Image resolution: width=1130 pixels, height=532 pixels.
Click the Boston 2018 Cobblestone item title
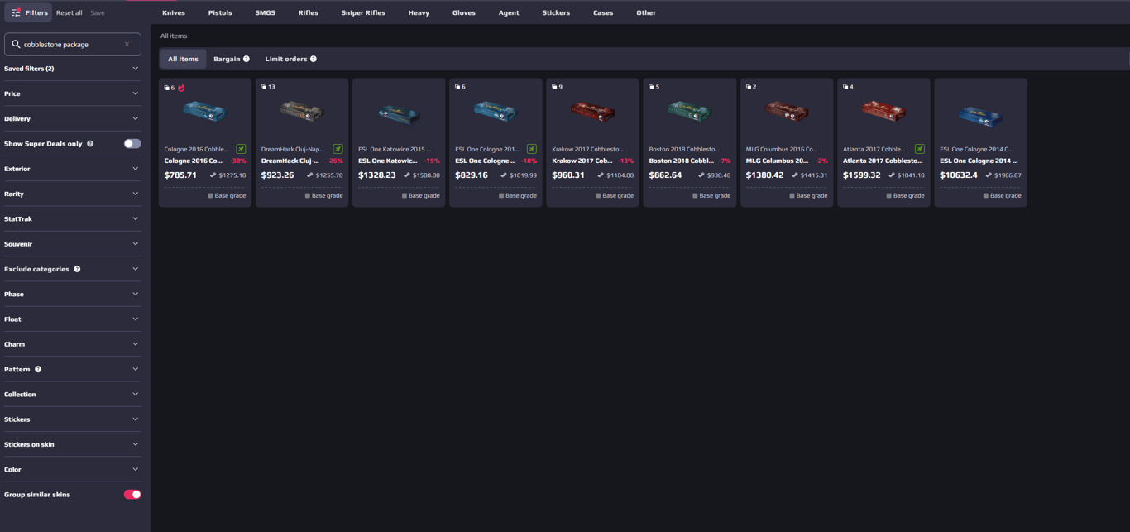(x=681, y=161)
